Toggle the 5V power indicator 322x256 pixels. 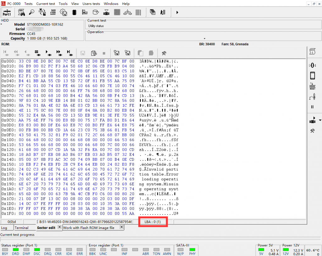(x=261, y=250)
